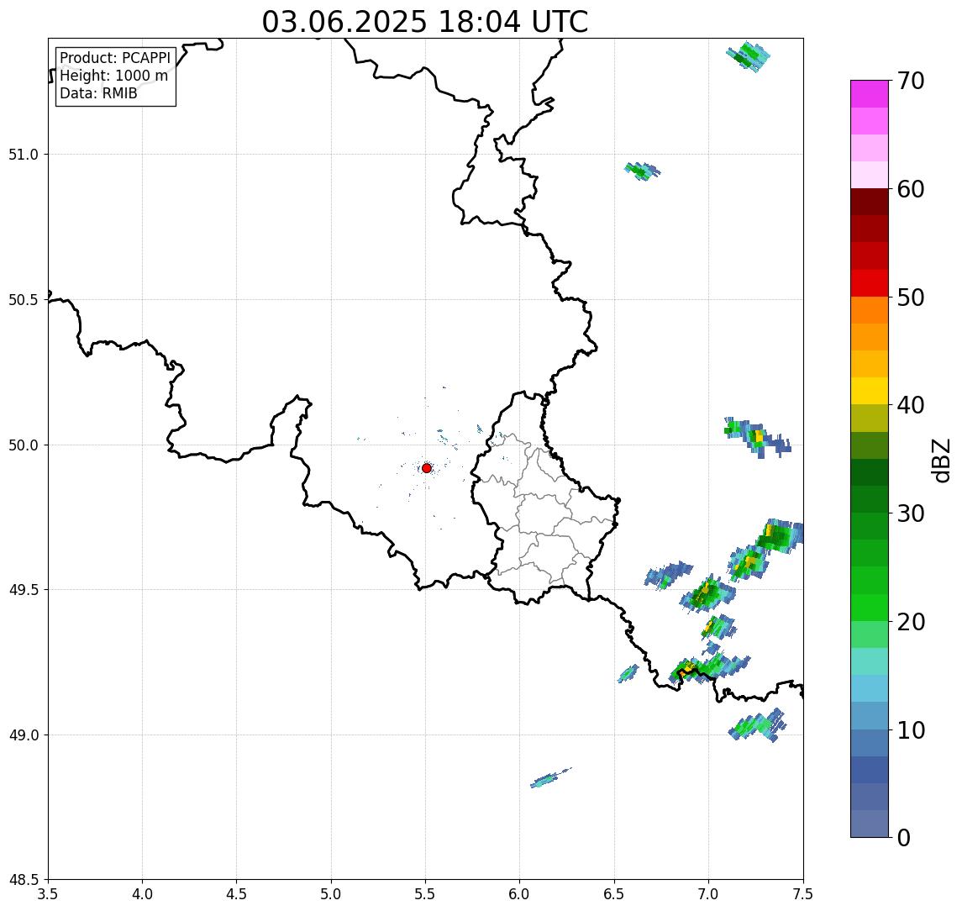962x911 pixels.
Task: Click the thin echo streak near 48.85 latitude
Action: [550, 777]
